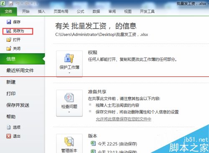
Task: Open the 审阅 (Review) tab
Action: pos(112,11)
